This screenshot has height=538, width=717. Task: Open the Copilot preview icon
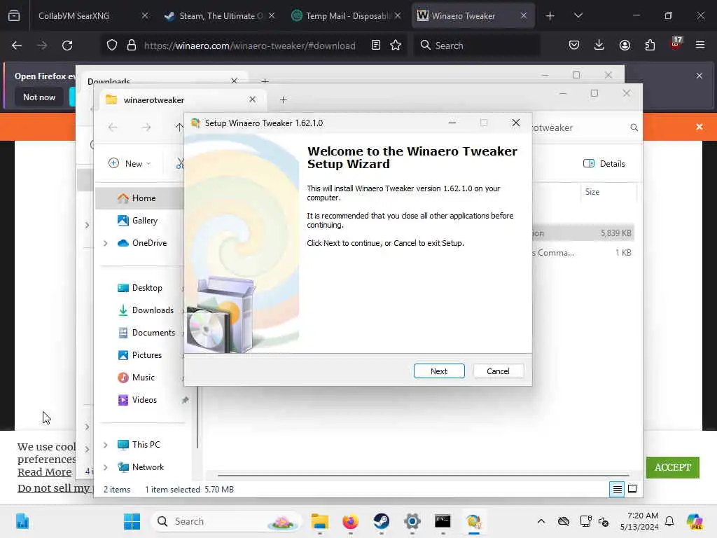695,521
